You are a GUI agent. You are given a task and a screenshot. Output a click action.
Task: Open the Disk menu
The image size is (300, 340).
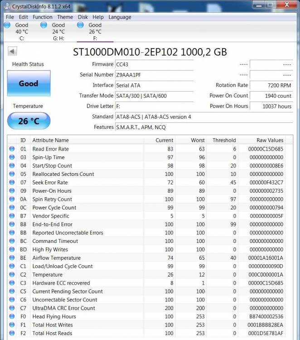pyautogui.click(x=83, y=17)
